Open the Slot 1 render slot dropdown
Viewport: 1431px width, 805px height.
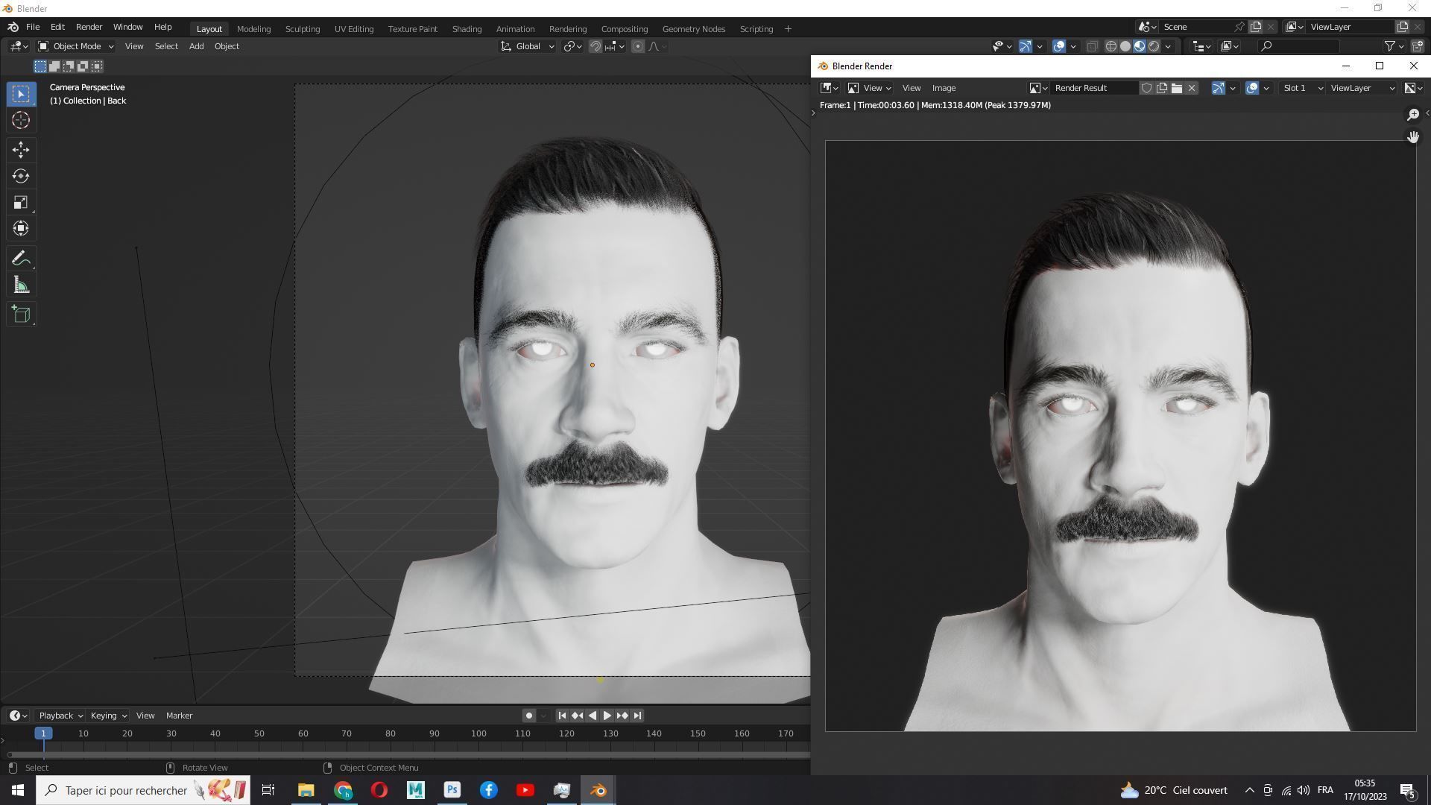(x=1302, y=88)
